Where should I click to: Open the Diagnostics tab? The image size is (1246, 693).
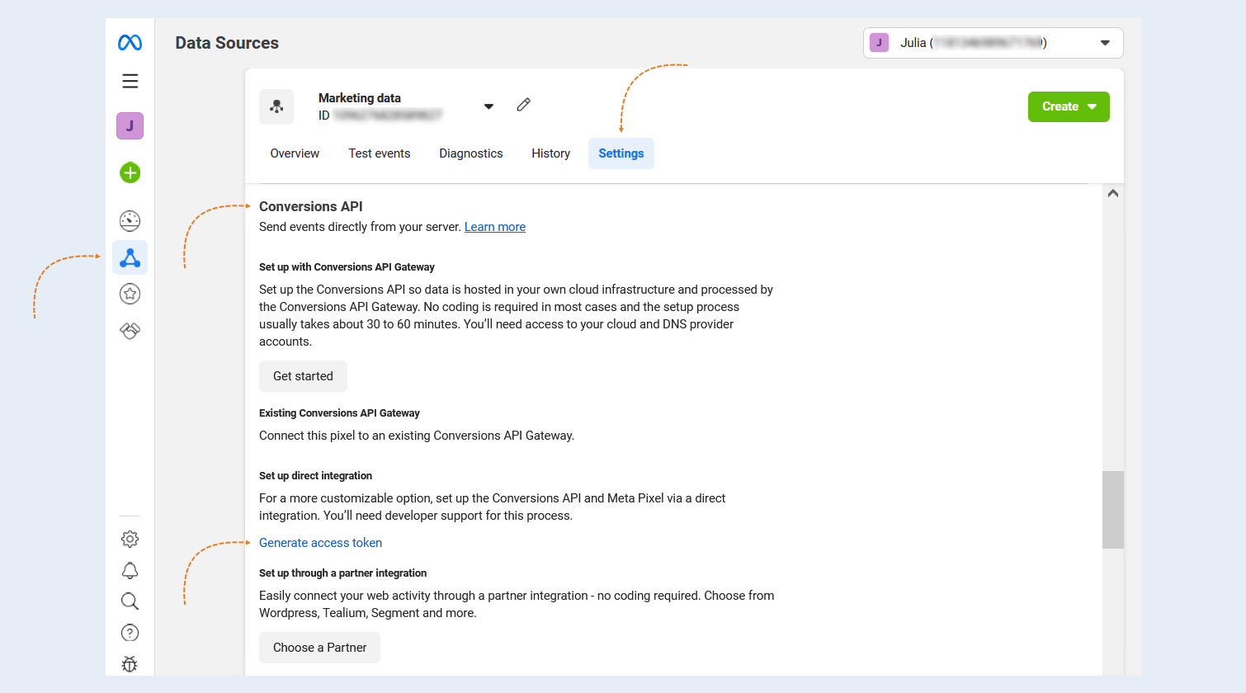[x=471, y=153]
